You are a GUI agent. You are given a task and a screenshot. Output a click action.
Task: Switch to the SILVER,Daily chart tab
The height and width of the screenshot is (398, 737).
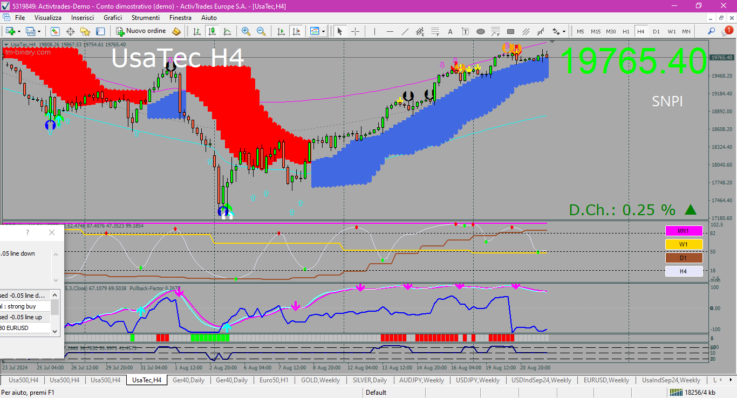pos(370,380)
